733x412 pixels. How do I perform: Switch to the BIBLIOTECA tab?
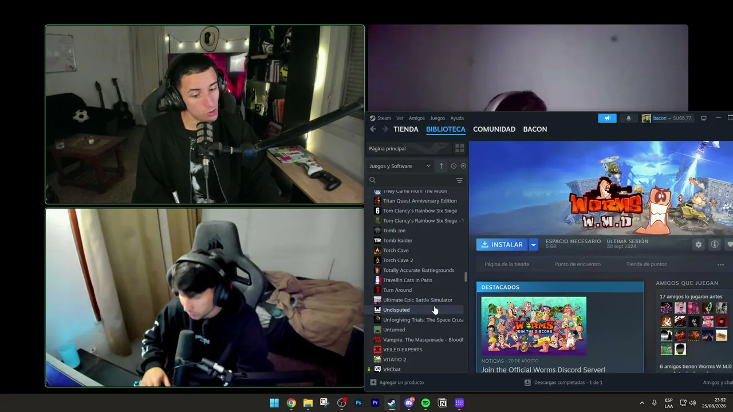point(446,129)
